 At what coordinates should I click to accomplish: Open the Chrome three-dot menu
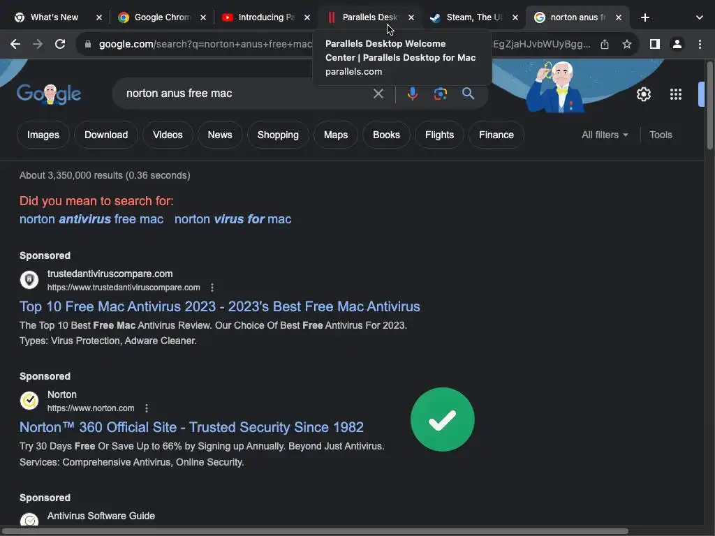click(x=700, y=44)
